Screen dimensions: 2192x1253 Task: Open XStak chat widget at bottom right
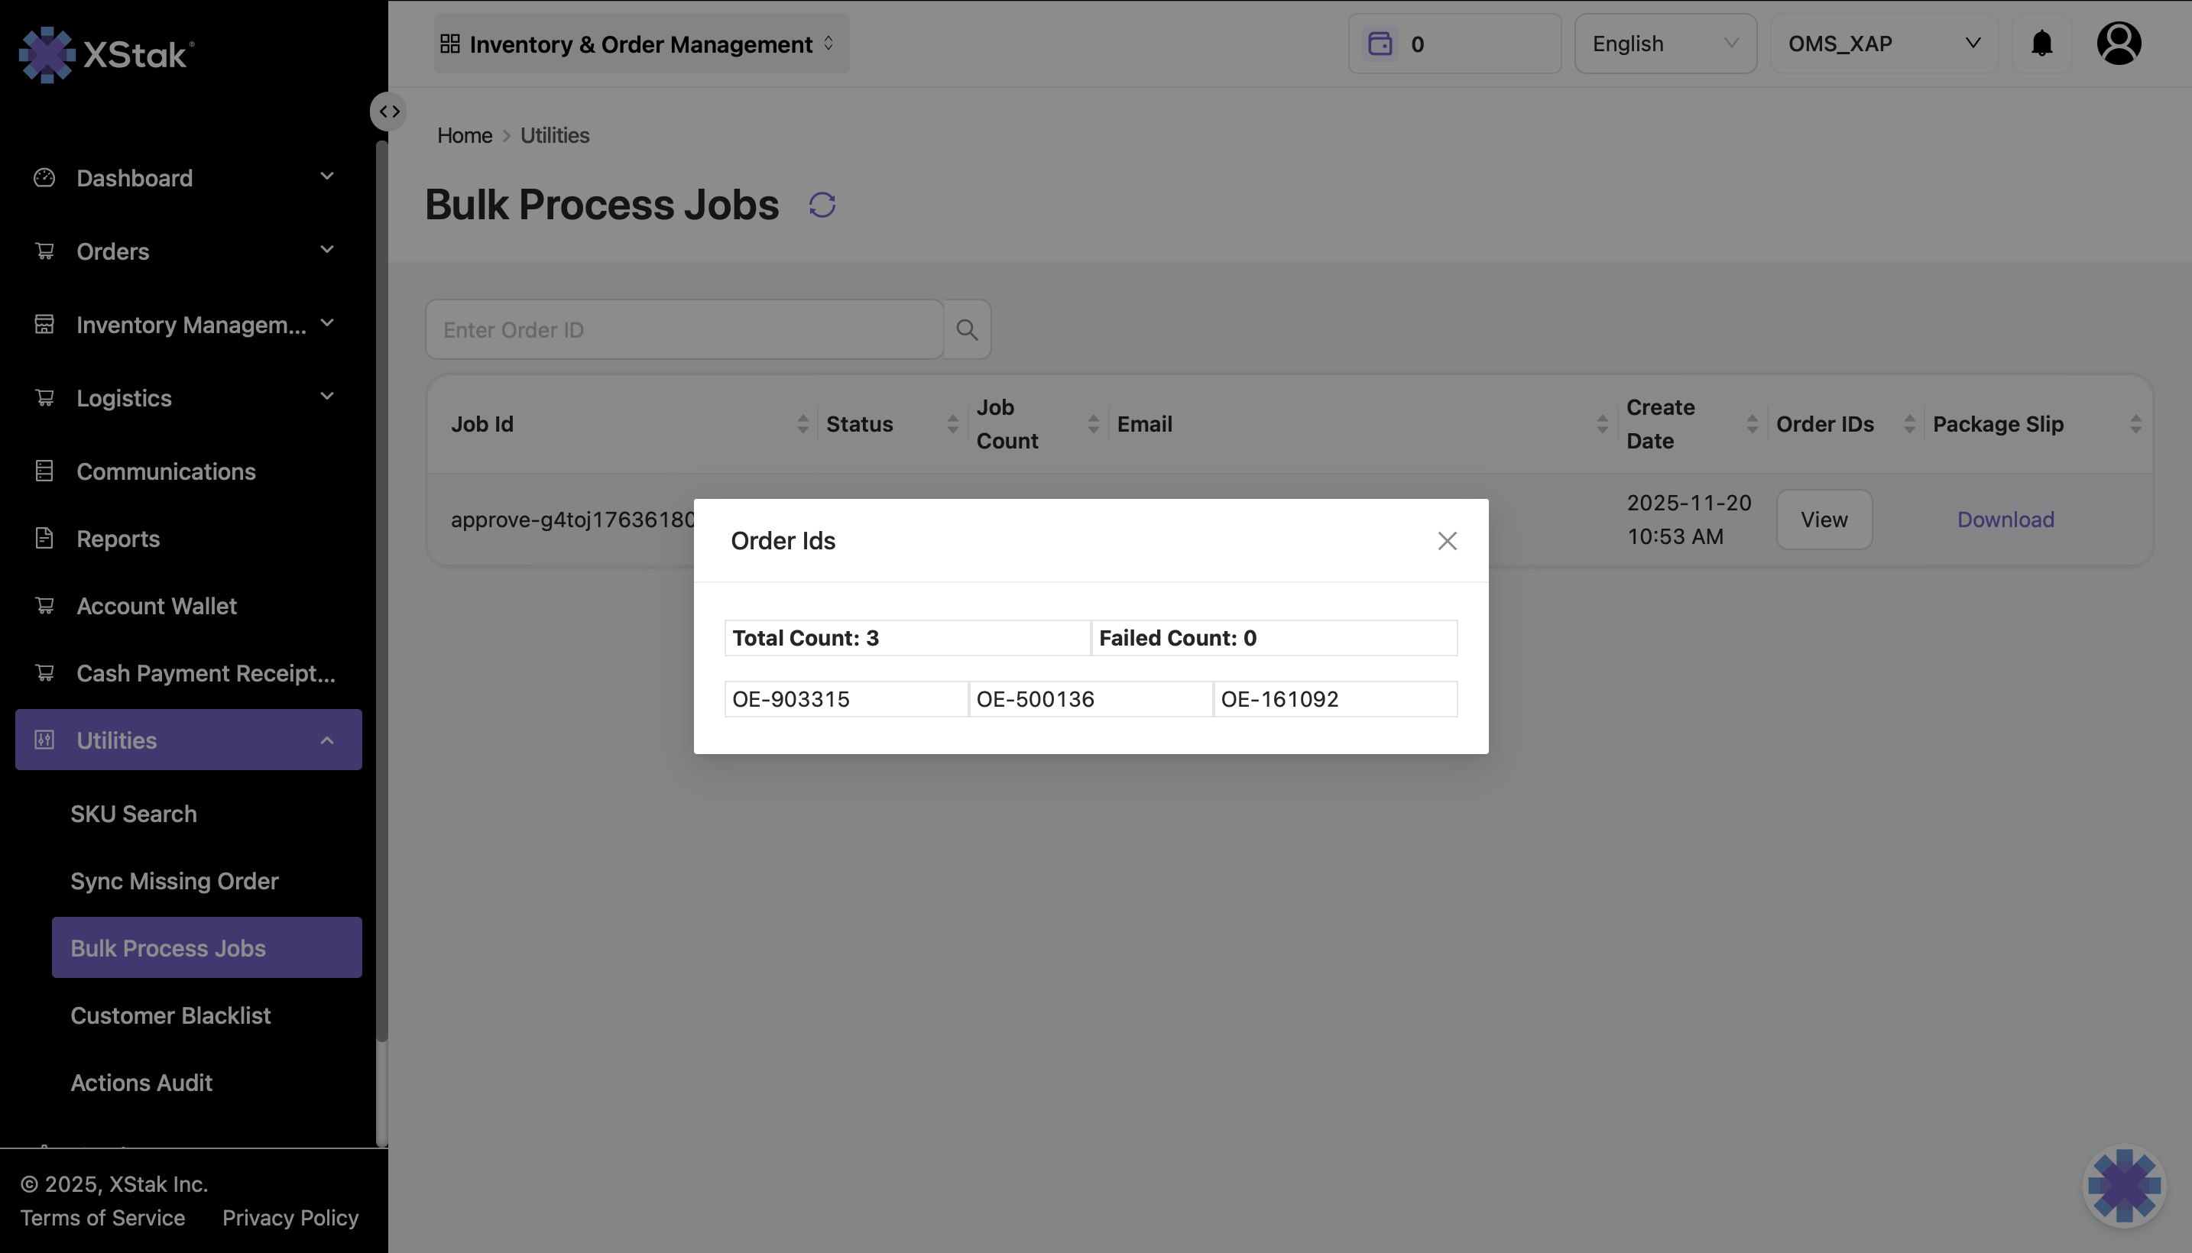click(2123, 1185)
